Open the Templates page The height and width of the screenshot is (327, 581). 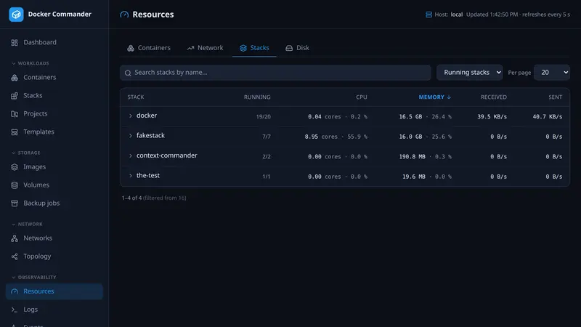pos(54,132)
